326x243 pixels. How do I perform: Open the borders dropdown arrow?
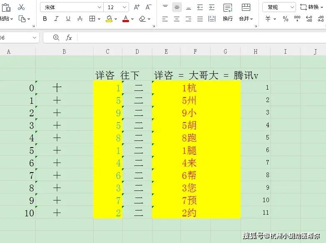pyautogui.click(x=99, y=19)
